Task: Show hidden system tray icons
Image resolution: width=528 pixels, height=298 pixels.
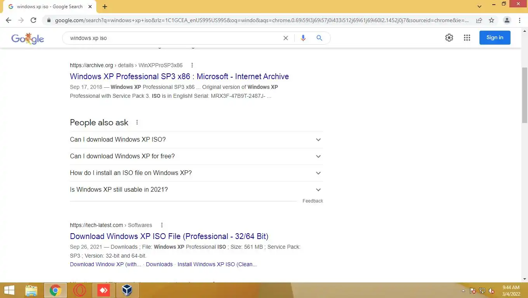Action: pyautogui.click(x=463, y=291)
